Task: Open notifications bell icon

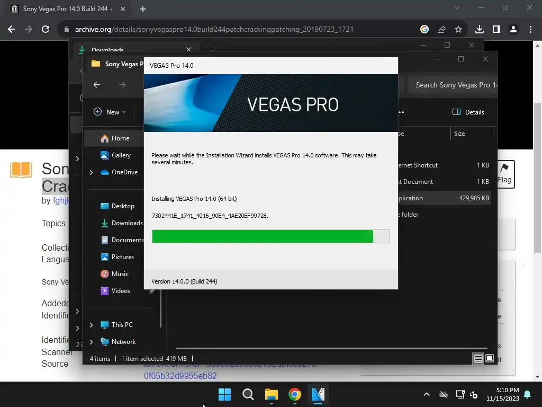Action: [x=528, y=394]
